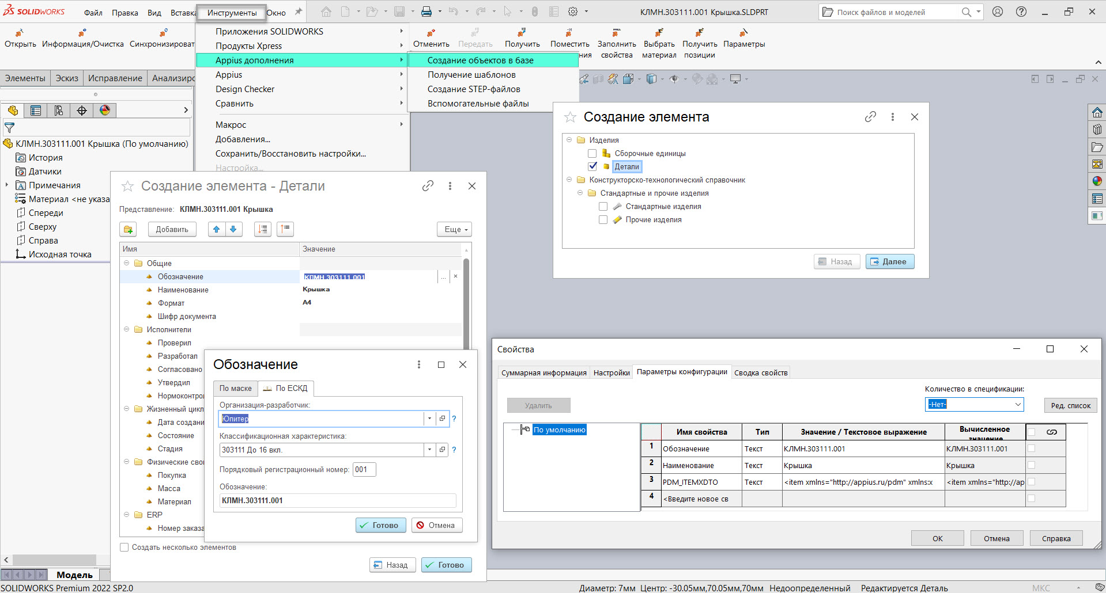Click the settings gear icon in title bar
Image resolution: width=1106 pixels, height=593 pixels.
[573, 12]
